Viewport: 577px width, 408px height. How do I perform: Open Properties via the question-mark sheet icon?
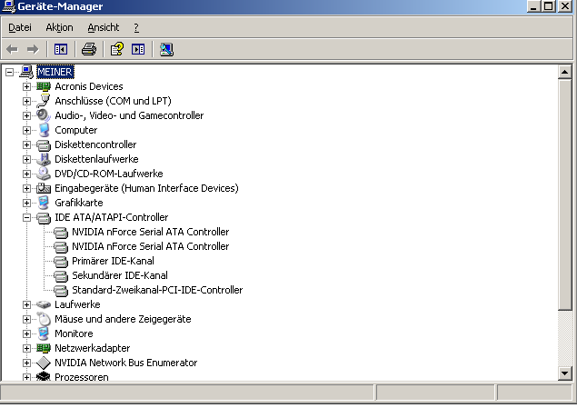coord(117,49)
